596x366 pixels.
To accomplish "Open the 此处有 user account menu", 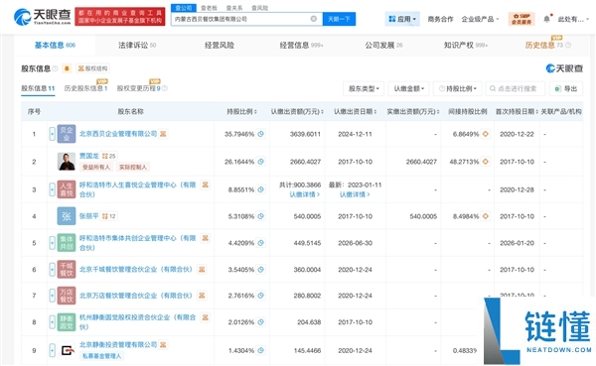I will pyautogui.click(x=573, y=19).
